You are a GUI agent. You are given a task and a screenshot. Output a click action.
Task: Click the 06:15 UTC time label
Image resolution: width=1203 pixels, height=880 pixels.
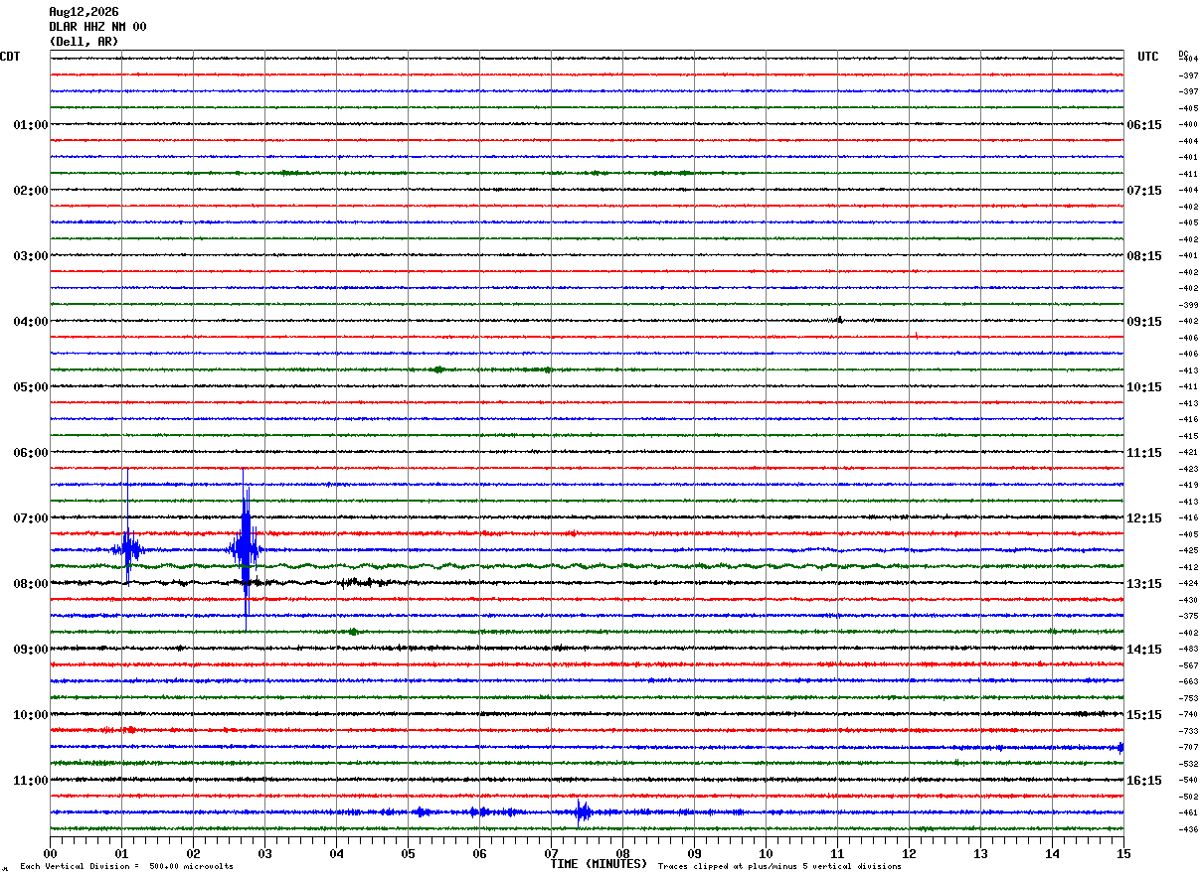click(x=1144, y=125)
